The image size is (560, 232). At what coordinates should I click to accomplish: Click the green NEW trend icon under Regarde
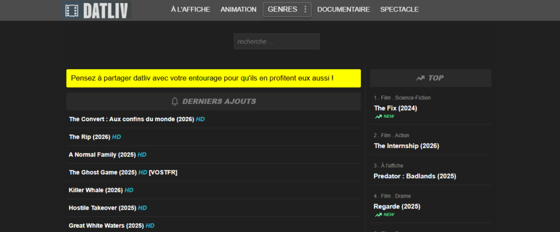pyautogui.click(x=378, y=215)
